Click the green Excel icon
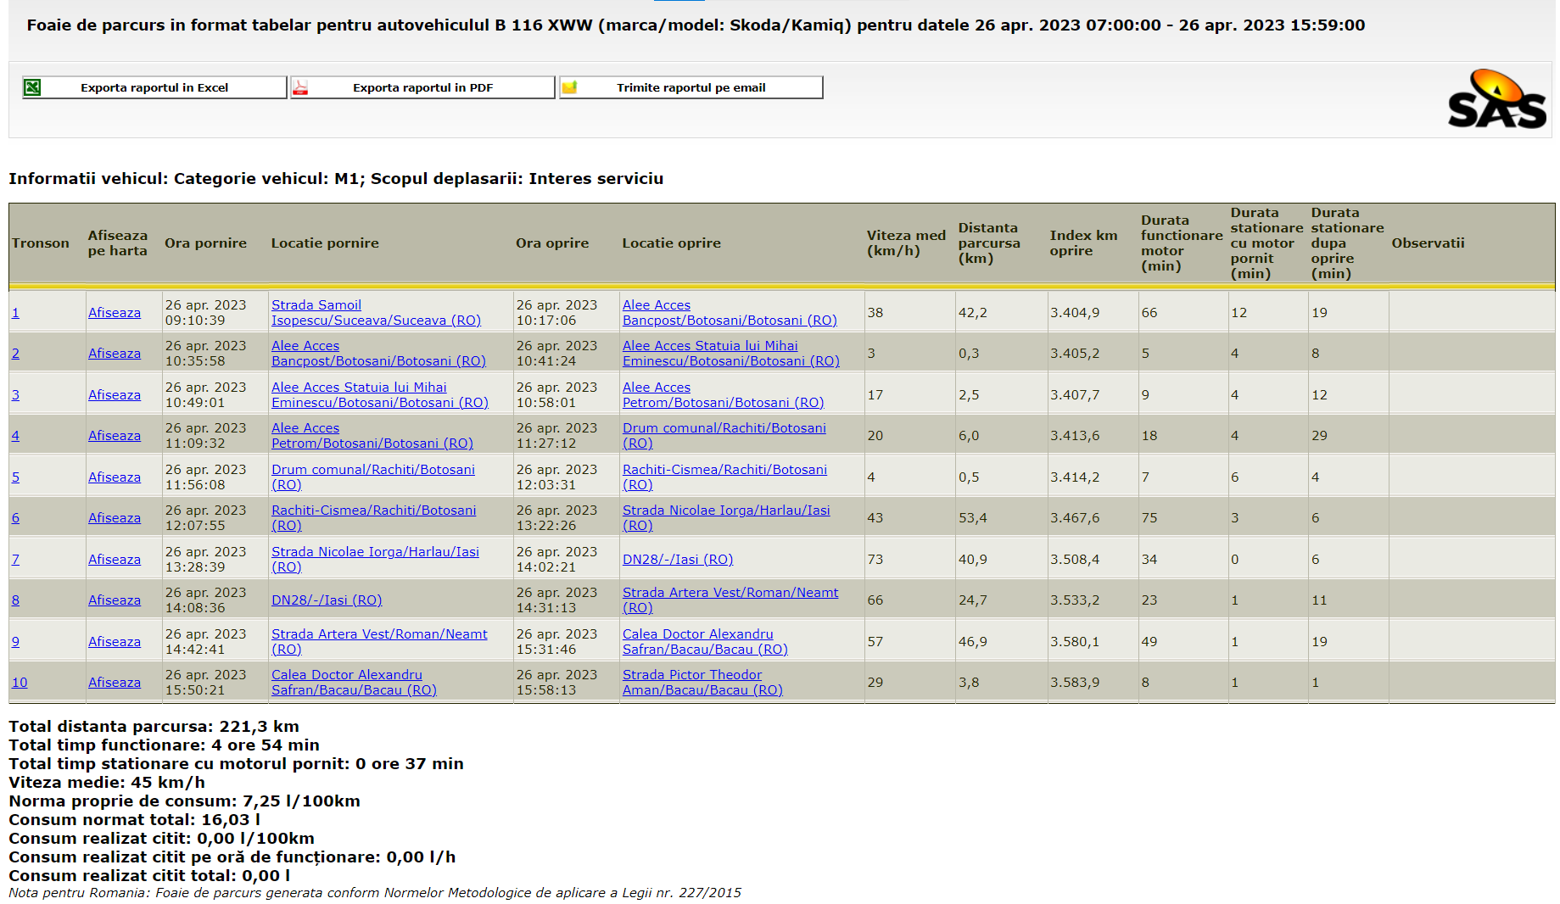The image size is (1560, 904). 32,87
